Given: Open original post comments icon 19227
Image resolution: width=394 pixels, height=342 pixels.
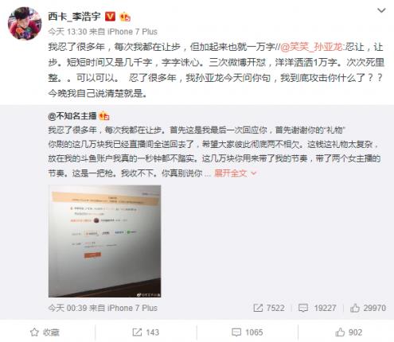Looking at the screenshot, I should point(317,308).
